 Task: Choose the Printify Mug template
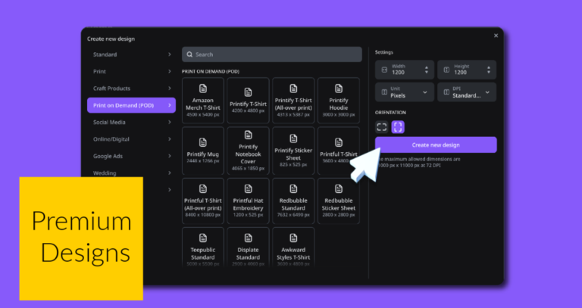tap(203, 151)
